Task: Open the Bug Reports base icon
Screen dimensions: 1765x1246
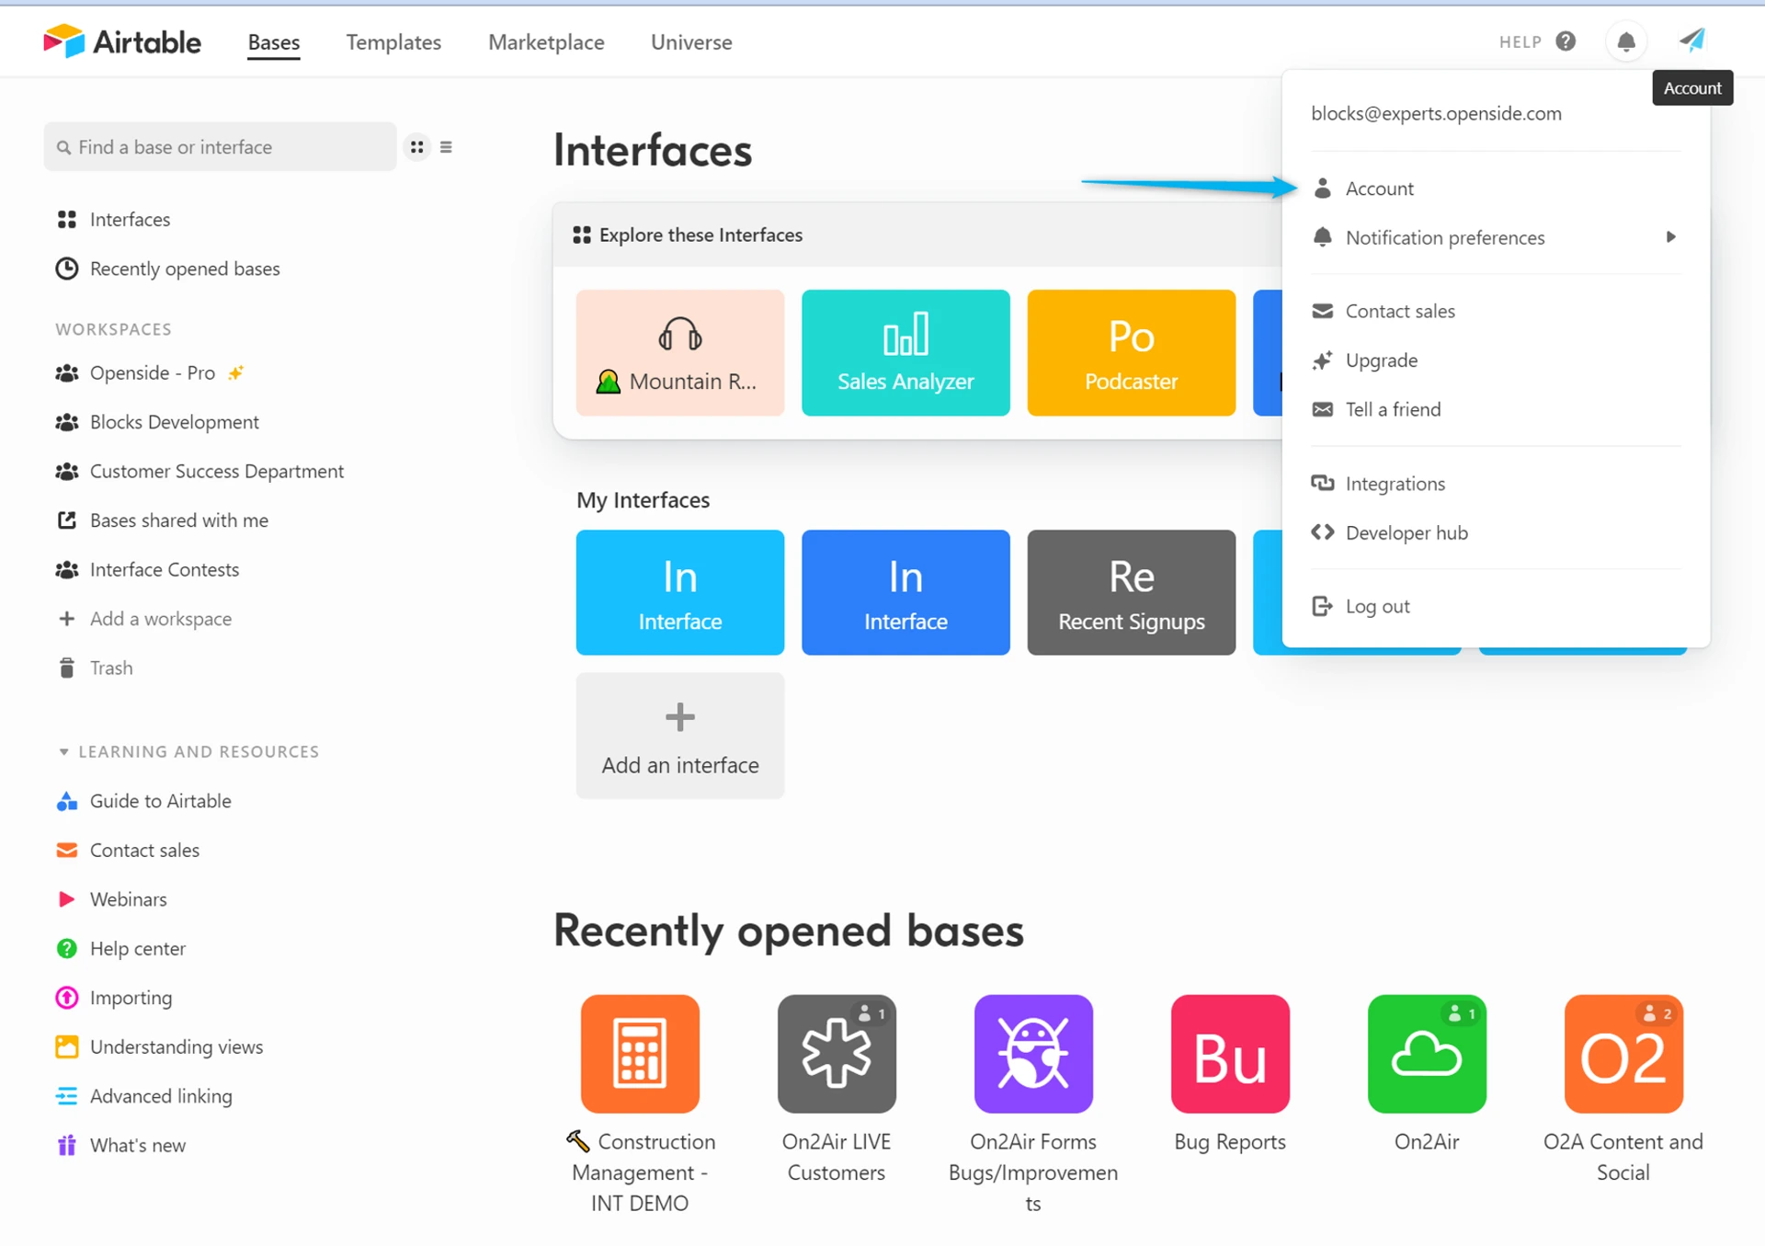Action: coord(1229,1053)
